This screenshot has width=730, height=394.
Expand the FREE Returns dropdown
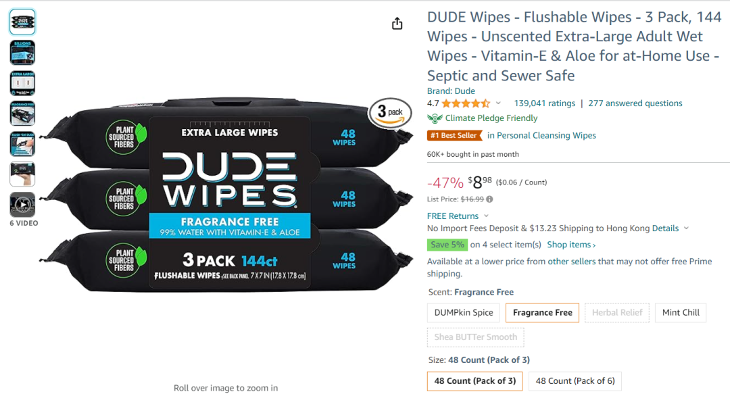click(486, 216)
